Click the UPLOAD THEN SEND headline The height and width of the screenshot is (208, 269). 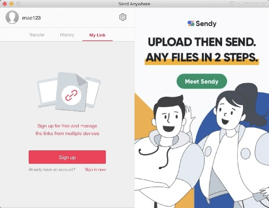202,42
